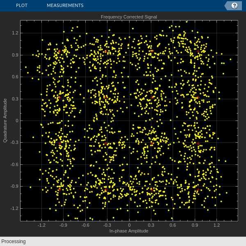Click the help question mark icon
This screenshot has height=246, width=246.
[235, 6]
